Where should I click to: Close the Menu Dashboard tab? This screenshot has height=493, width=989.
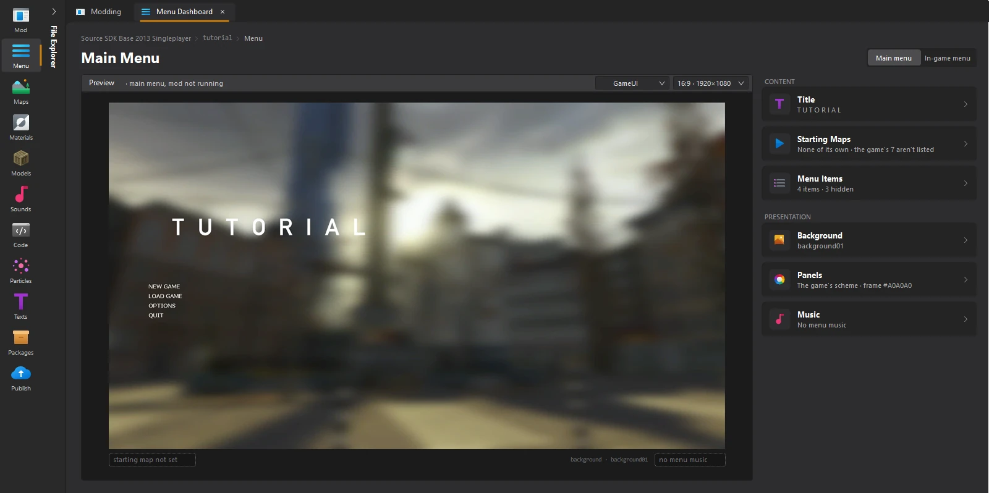[223, 12]
